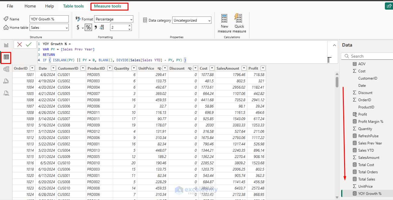Click the decimal places icon
Screen dimensions: 393x200
tap(102, 27)
